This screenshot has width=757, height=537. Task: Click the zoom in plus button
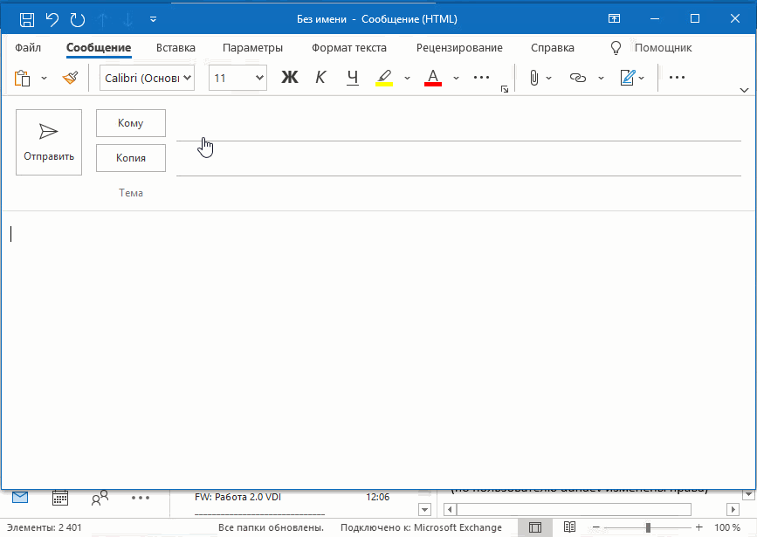699,527
